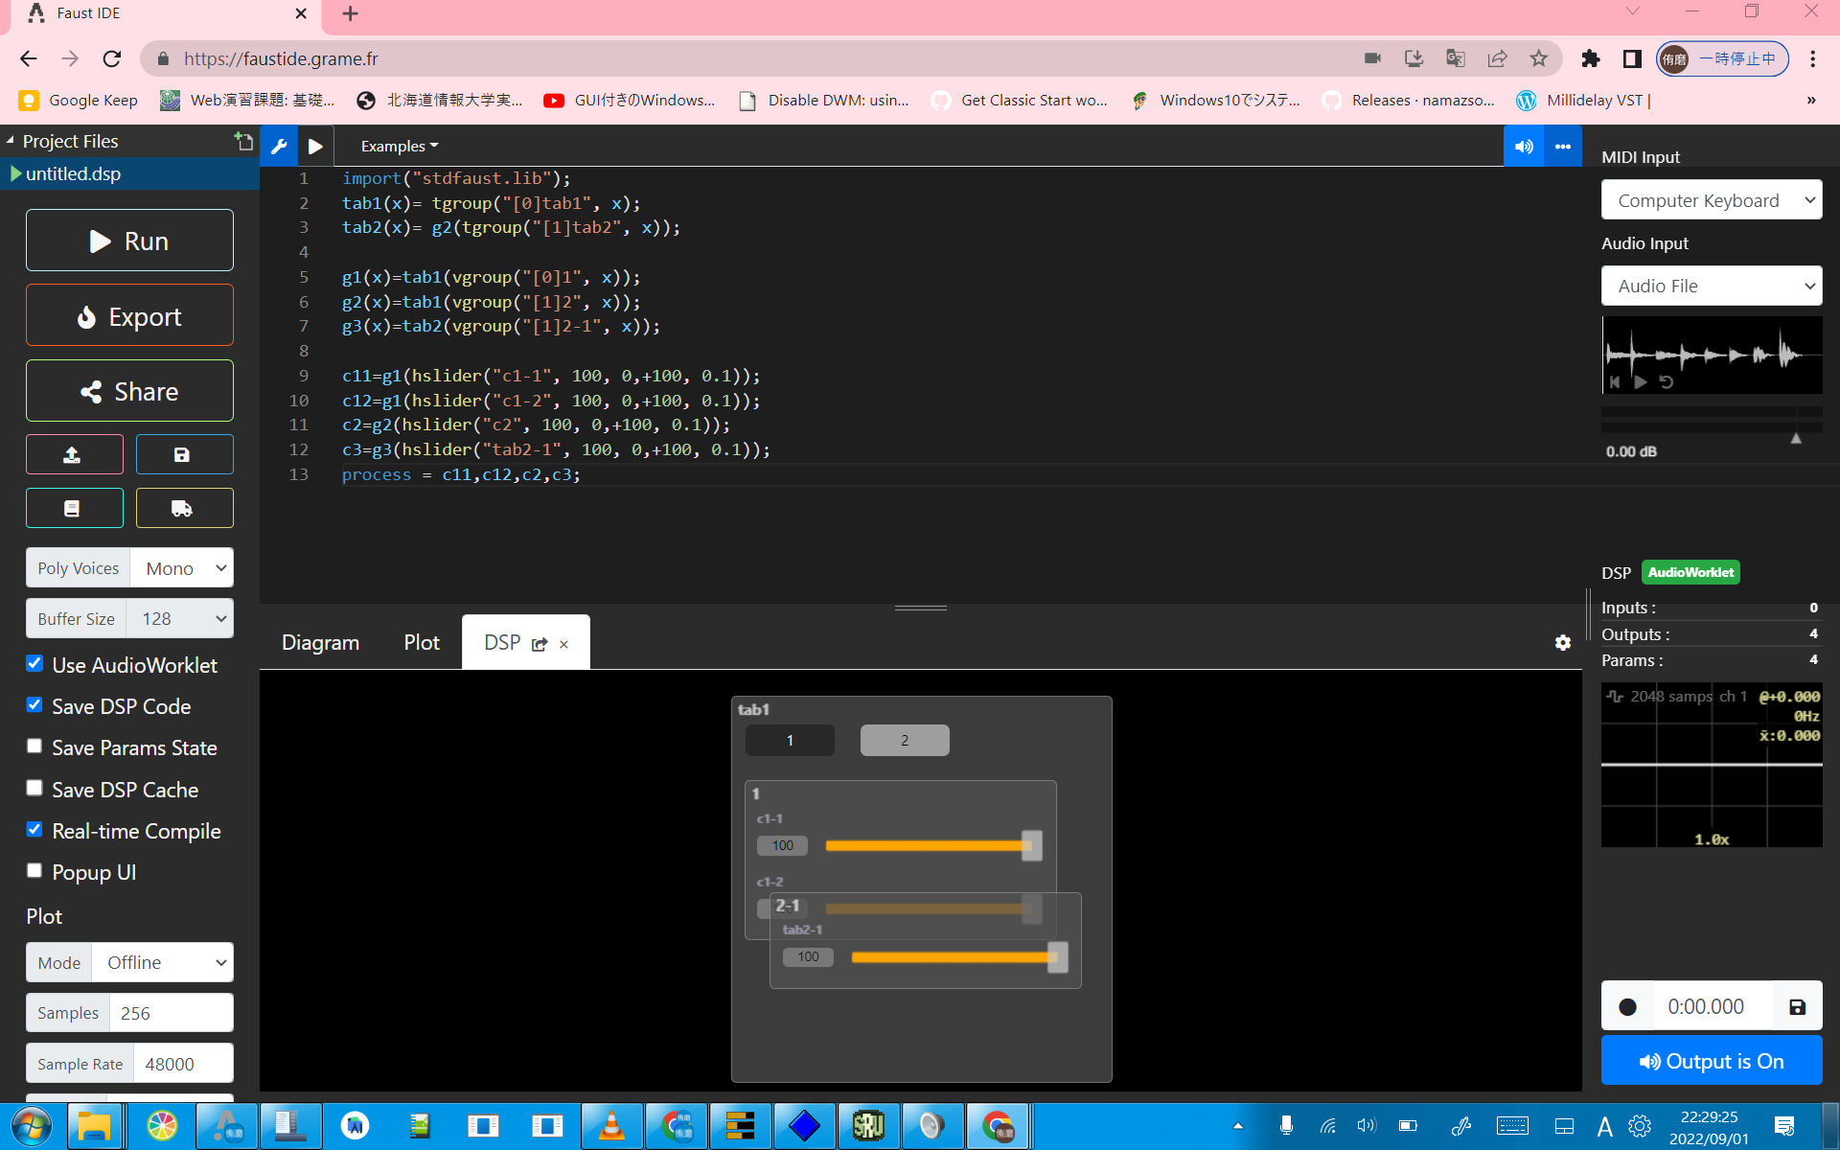Upload a file with the upload icon
The width and height of the screenshot is (1840, 1150).
[x=74, y=453]
